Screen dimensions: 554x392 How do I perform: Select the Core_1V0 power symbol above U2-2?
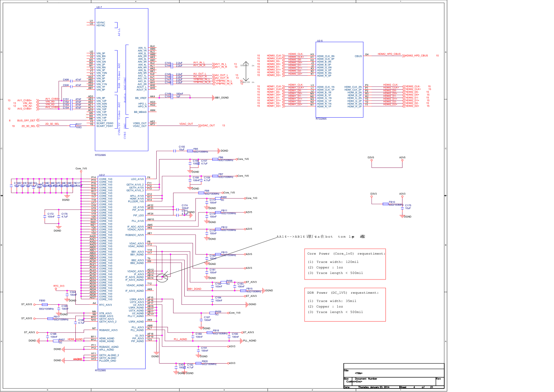[x=81, y=171]
